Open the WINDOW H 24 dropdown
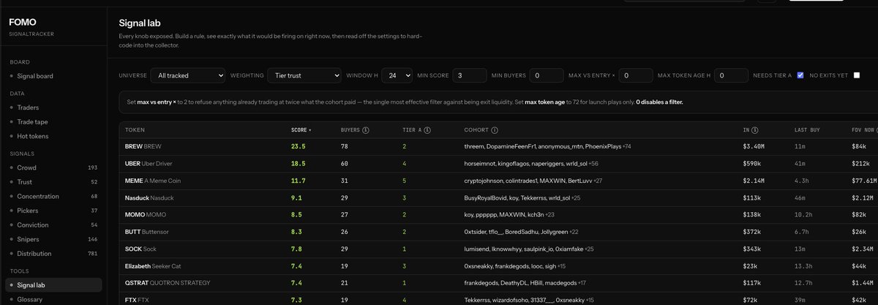 (396, 75)
